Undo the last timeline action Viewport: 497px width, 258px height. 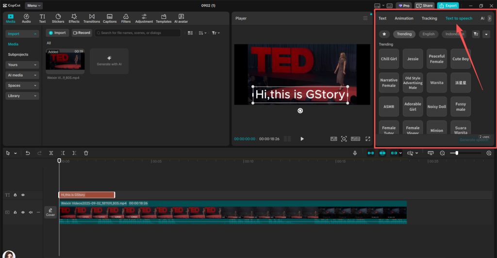(x=28, y=153)
